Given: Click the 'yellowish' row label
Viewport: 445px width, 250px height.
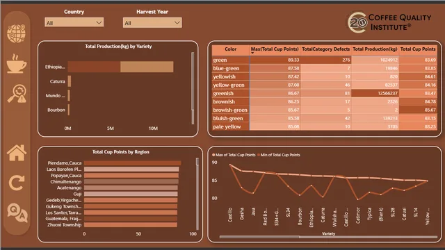Looking at the screenshot, I should tap(224, 77).
